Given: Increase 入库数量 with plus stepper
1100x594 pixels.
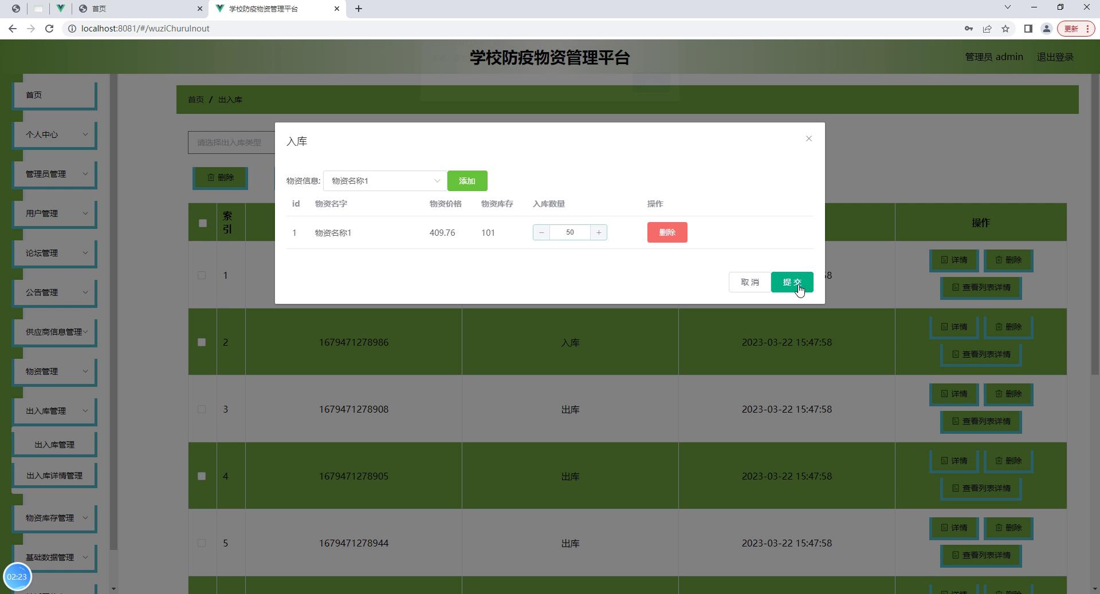Looking at the screenshot, I should tap(599, 232).
